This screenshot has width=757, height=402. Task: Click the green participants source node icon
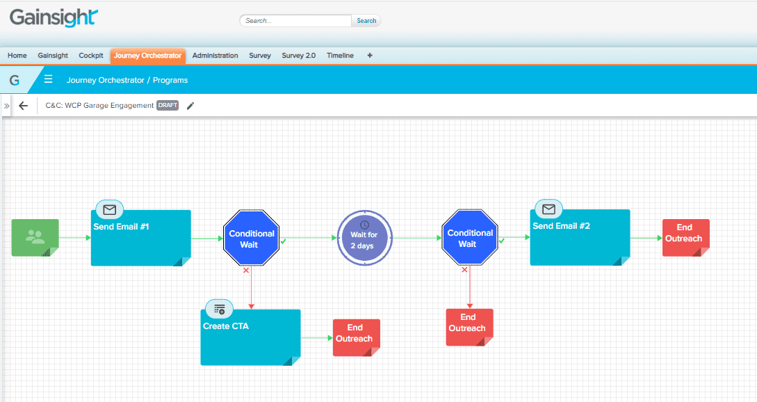pos(35,237)
